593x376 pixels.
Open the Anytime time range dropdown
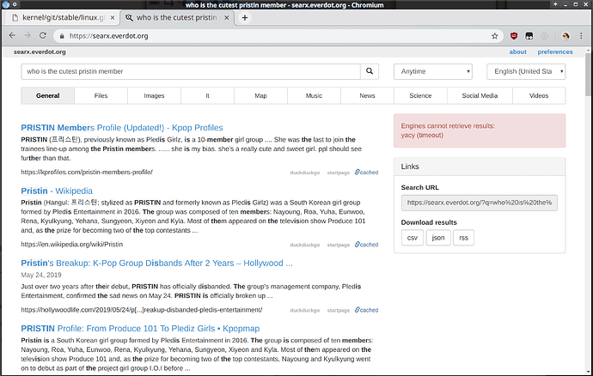point(433,71)
